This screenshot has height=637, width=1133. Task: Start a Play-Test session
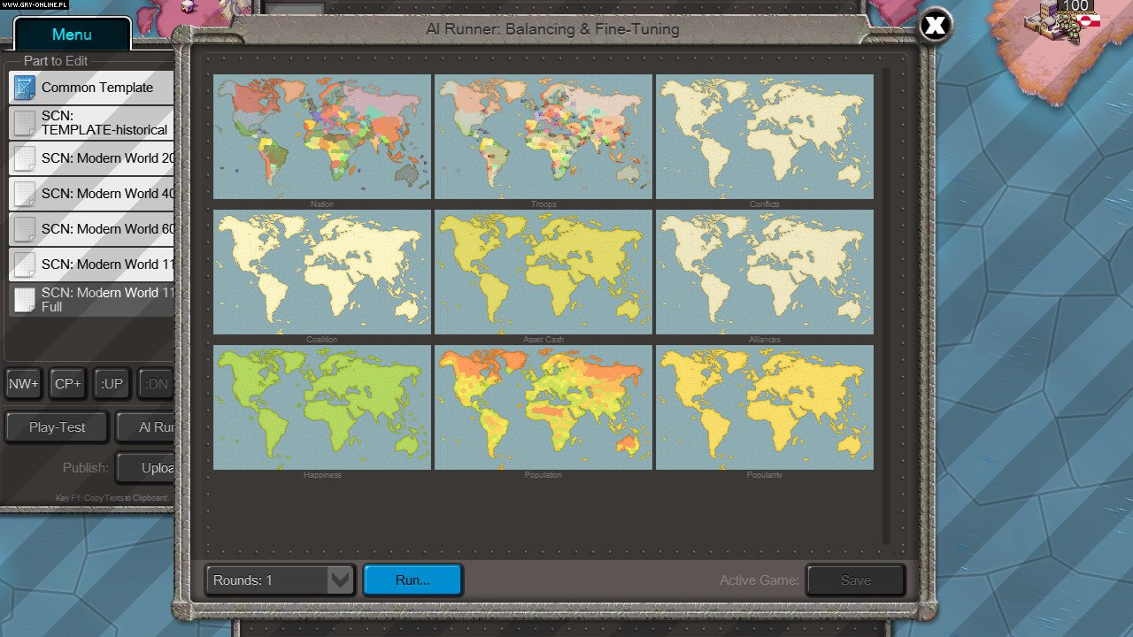click(x=56, y=426)
